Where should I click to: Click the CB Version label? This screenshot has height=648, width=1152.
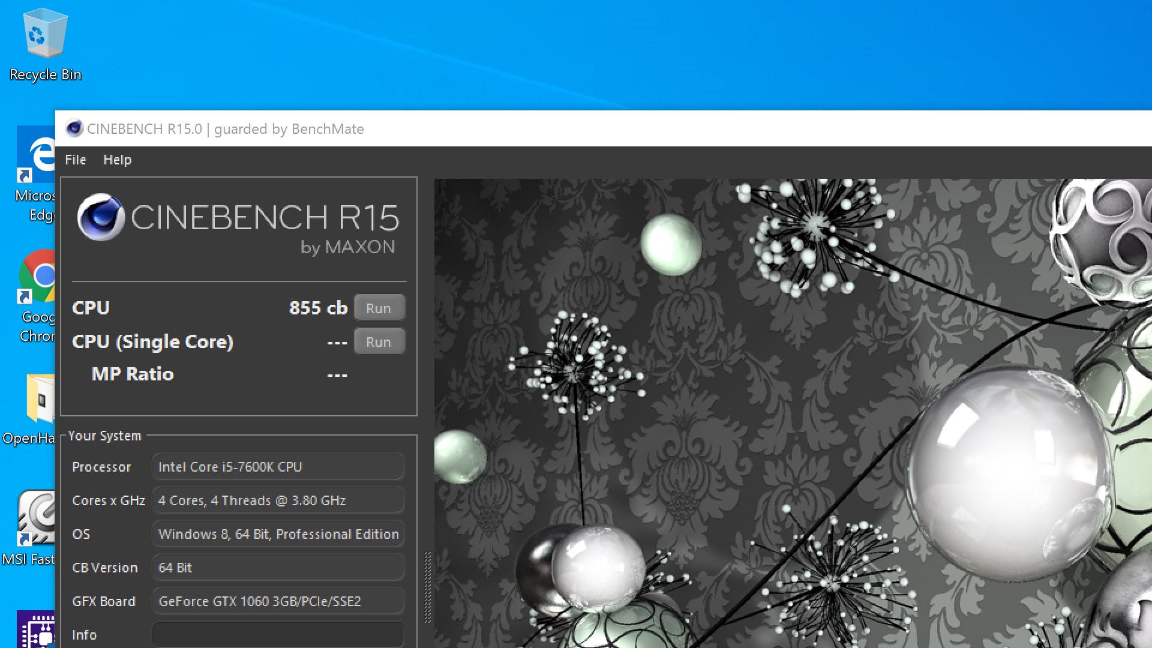click(x=105, y=568)
